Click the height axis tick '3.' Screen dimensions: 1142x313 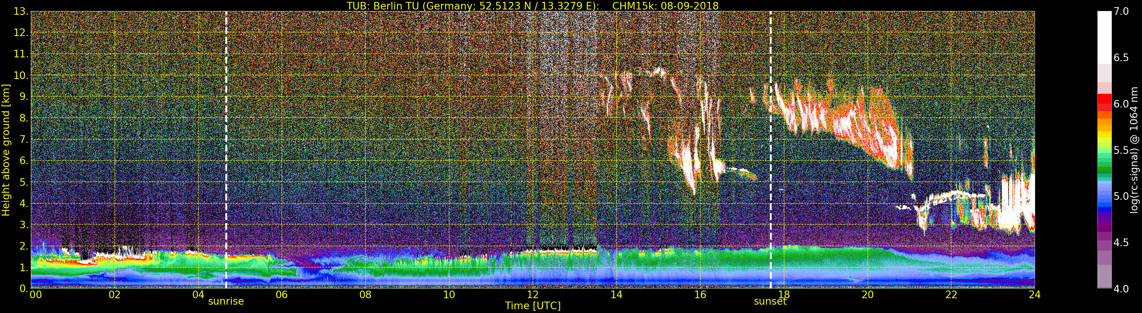pyautogui.click(x=24, y=224)
